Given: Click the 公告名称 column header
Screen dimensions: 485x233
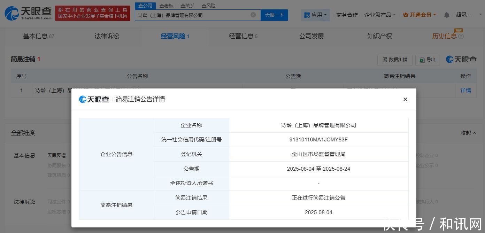Looking at the screenshot, I should click(137, 76).
